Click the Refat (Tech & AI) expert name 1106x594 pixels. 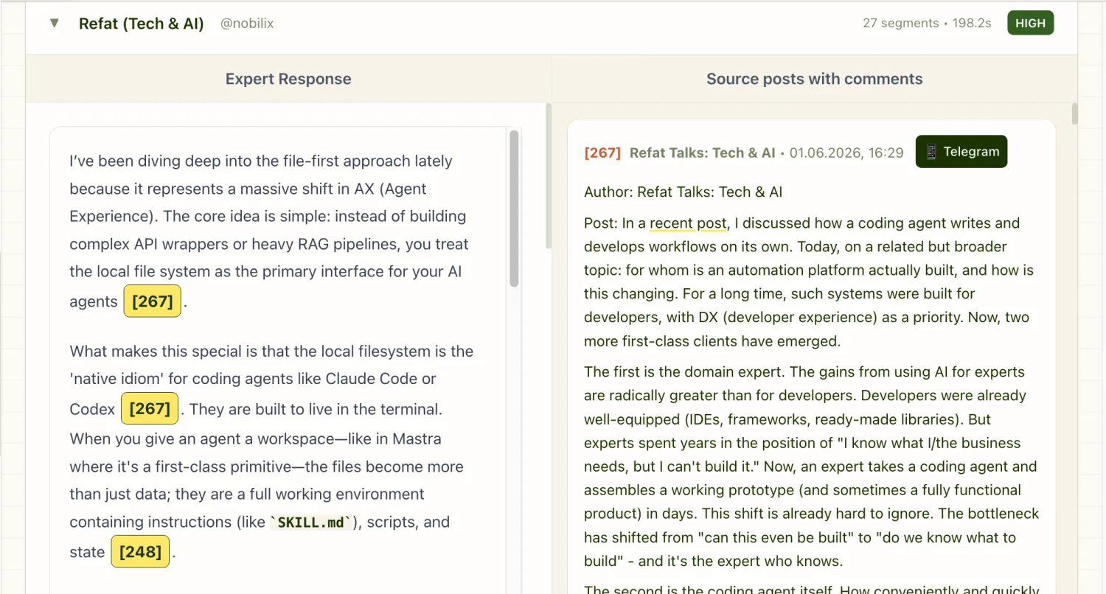point(141,24)
